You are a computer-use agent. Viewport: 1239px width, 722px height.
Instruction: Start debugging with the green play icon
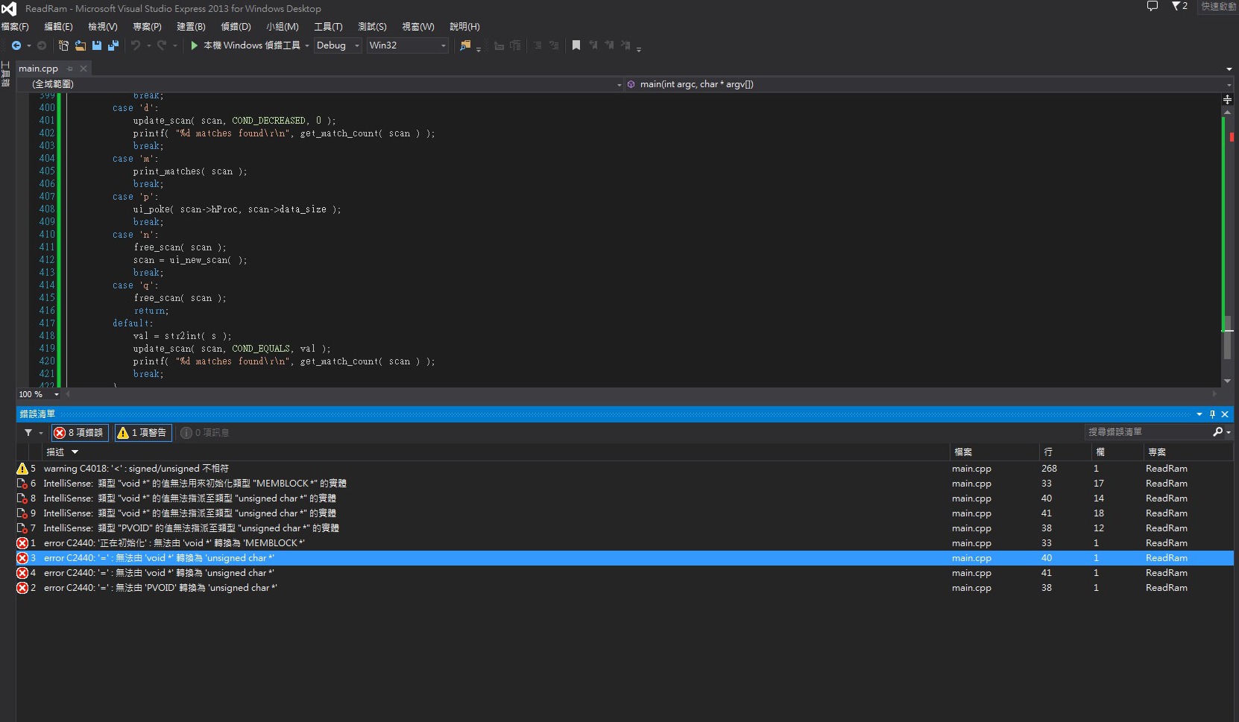pyautogui.click(x=194, y=45)
